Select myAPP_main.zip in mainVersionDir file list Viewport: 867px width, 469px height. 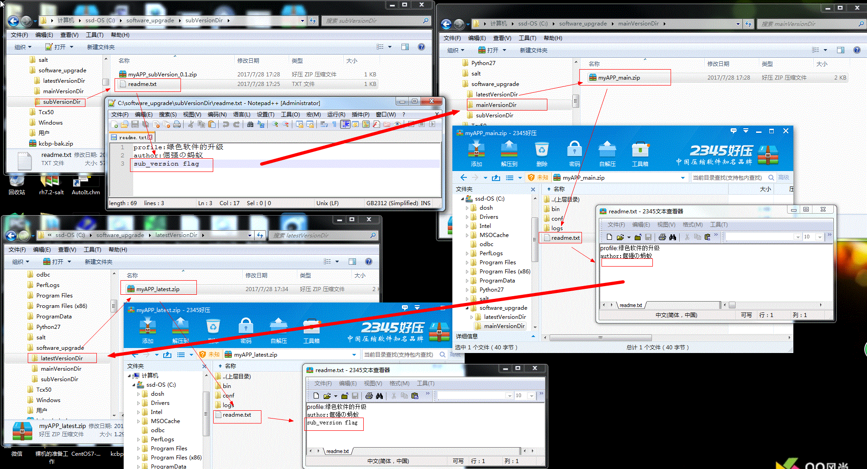(x=618, y=78)
